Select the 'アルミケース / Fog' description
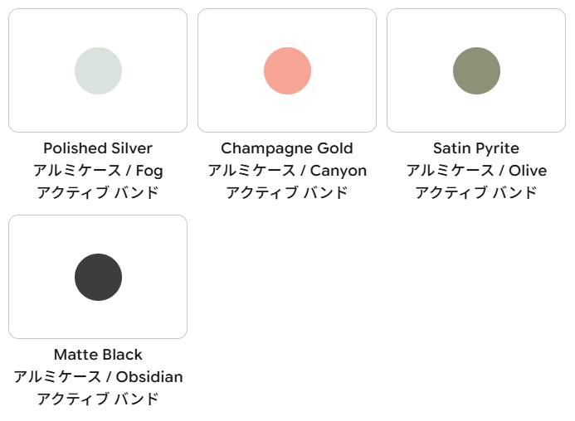The width and height of the screenshot is (575, 421). (x=98, y=171)
